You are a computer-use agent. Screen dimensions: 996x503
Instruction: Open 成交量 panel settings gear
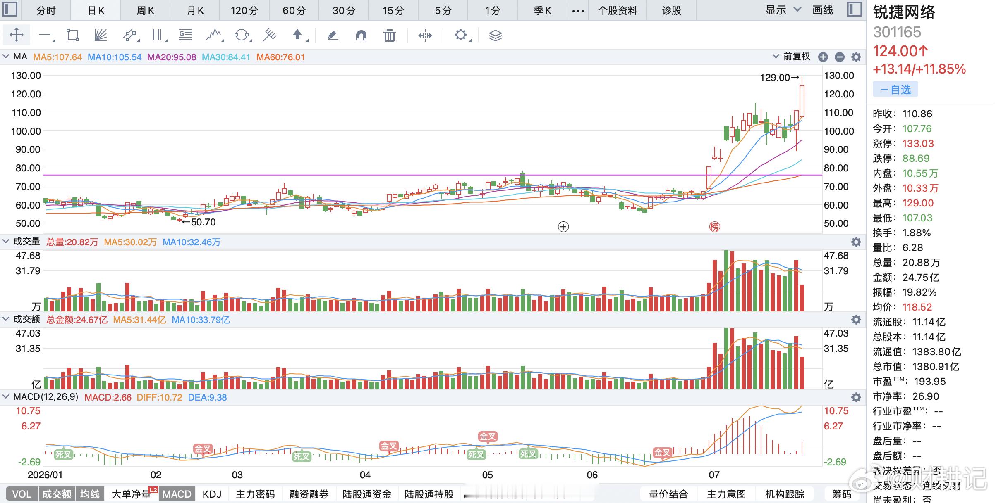(856, 242)
